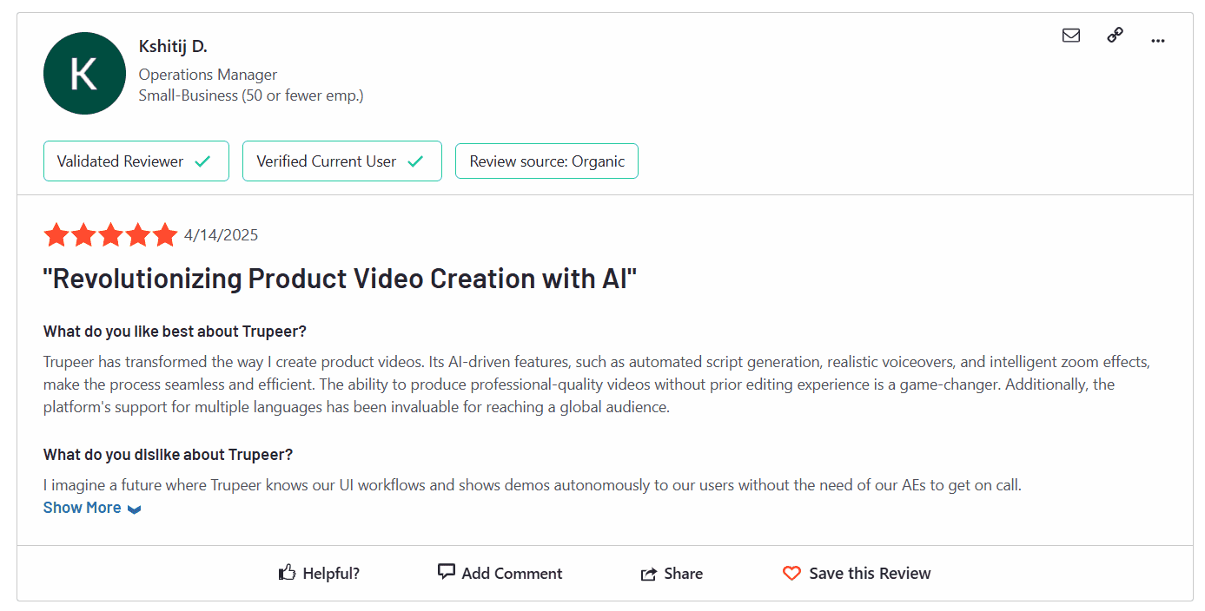Select the Validated Reviewer badge
This screenshot has width=1205, height=611.
coord(136,161)
